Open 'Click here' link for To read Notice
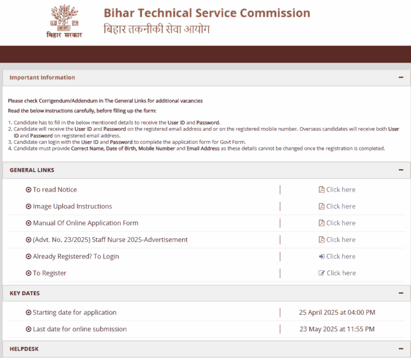 pyautogui.click(x=341, y=190)
